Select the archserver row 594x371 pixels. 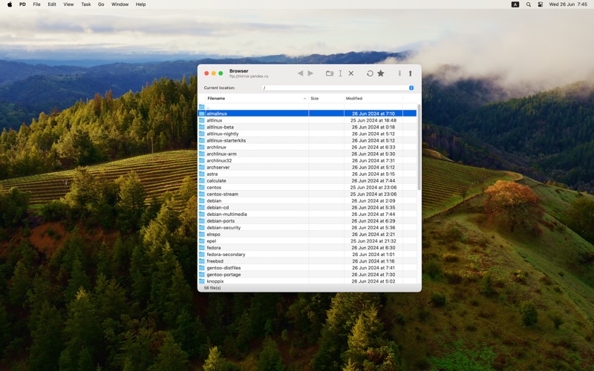point(307,168)
